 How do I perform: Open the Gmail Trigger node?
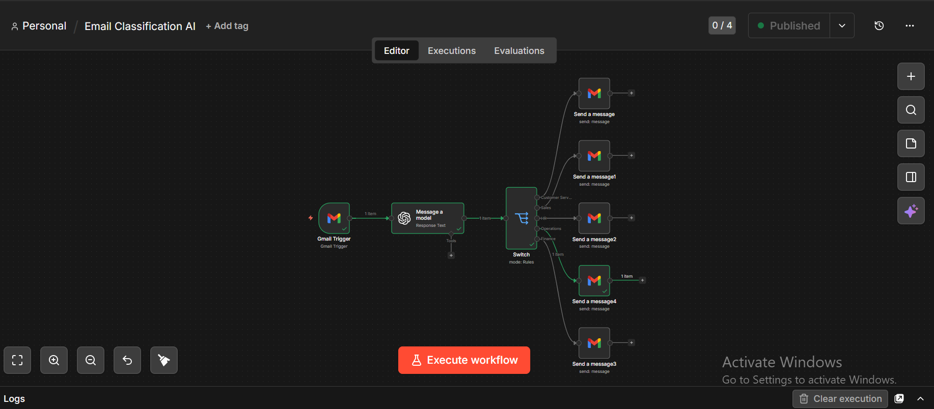(x=334, y=218)
